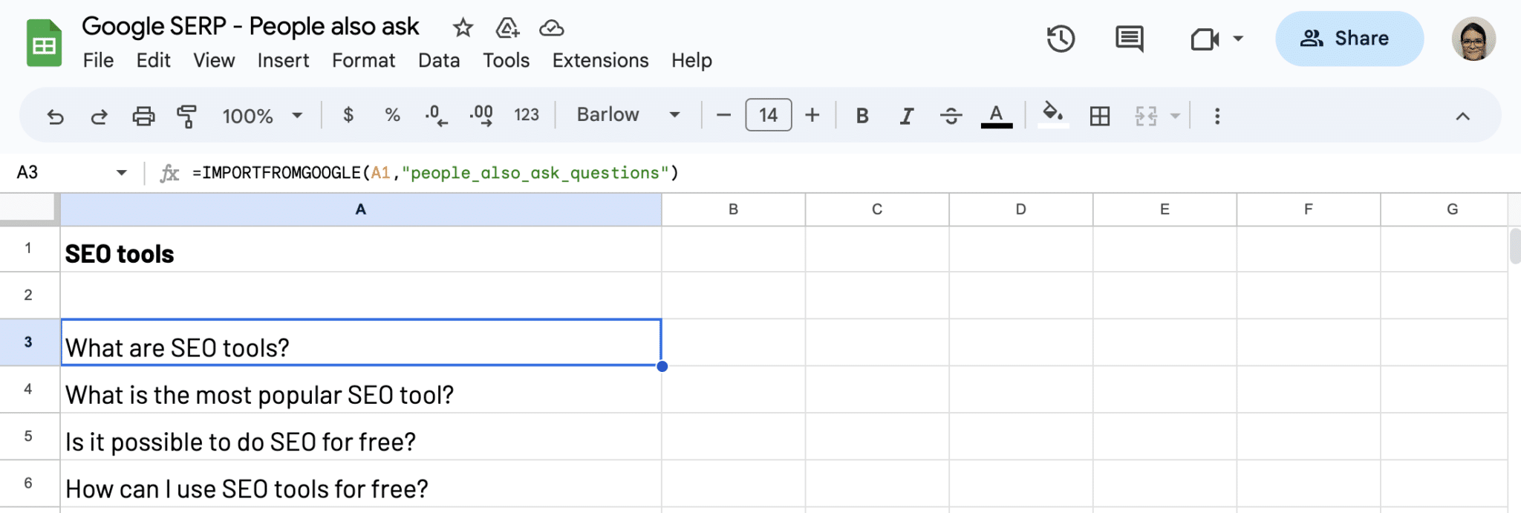
Task: Open the fill color picker
Action: click(1052, 115)
